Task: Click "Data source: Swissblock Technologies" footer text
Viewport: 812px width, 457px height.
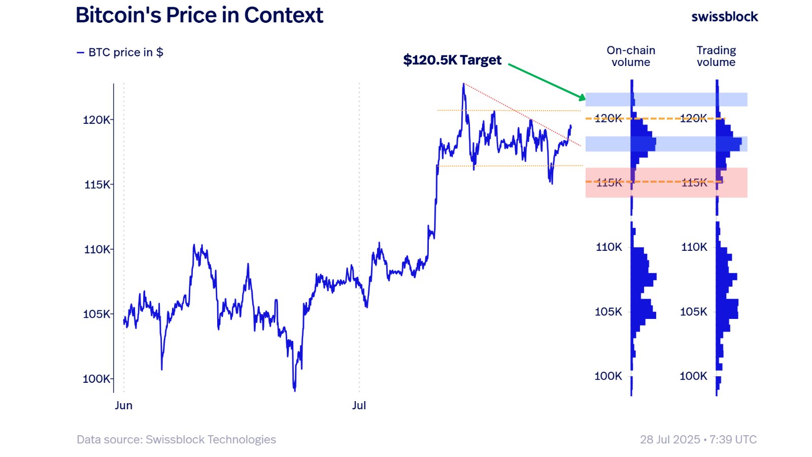Action: pyautogui.click(x=176, y=440)
